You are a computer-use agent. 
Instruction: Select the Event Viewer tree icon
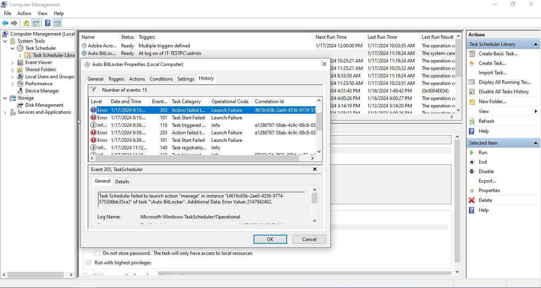tap(20, 62)
